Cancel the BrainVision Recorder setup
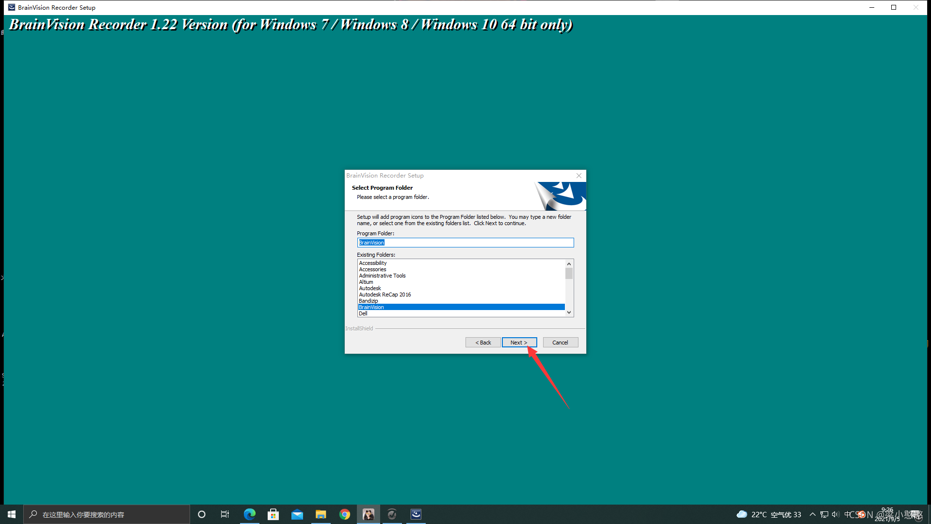Screen dimensions: 931x524 (x=560, y=343)
